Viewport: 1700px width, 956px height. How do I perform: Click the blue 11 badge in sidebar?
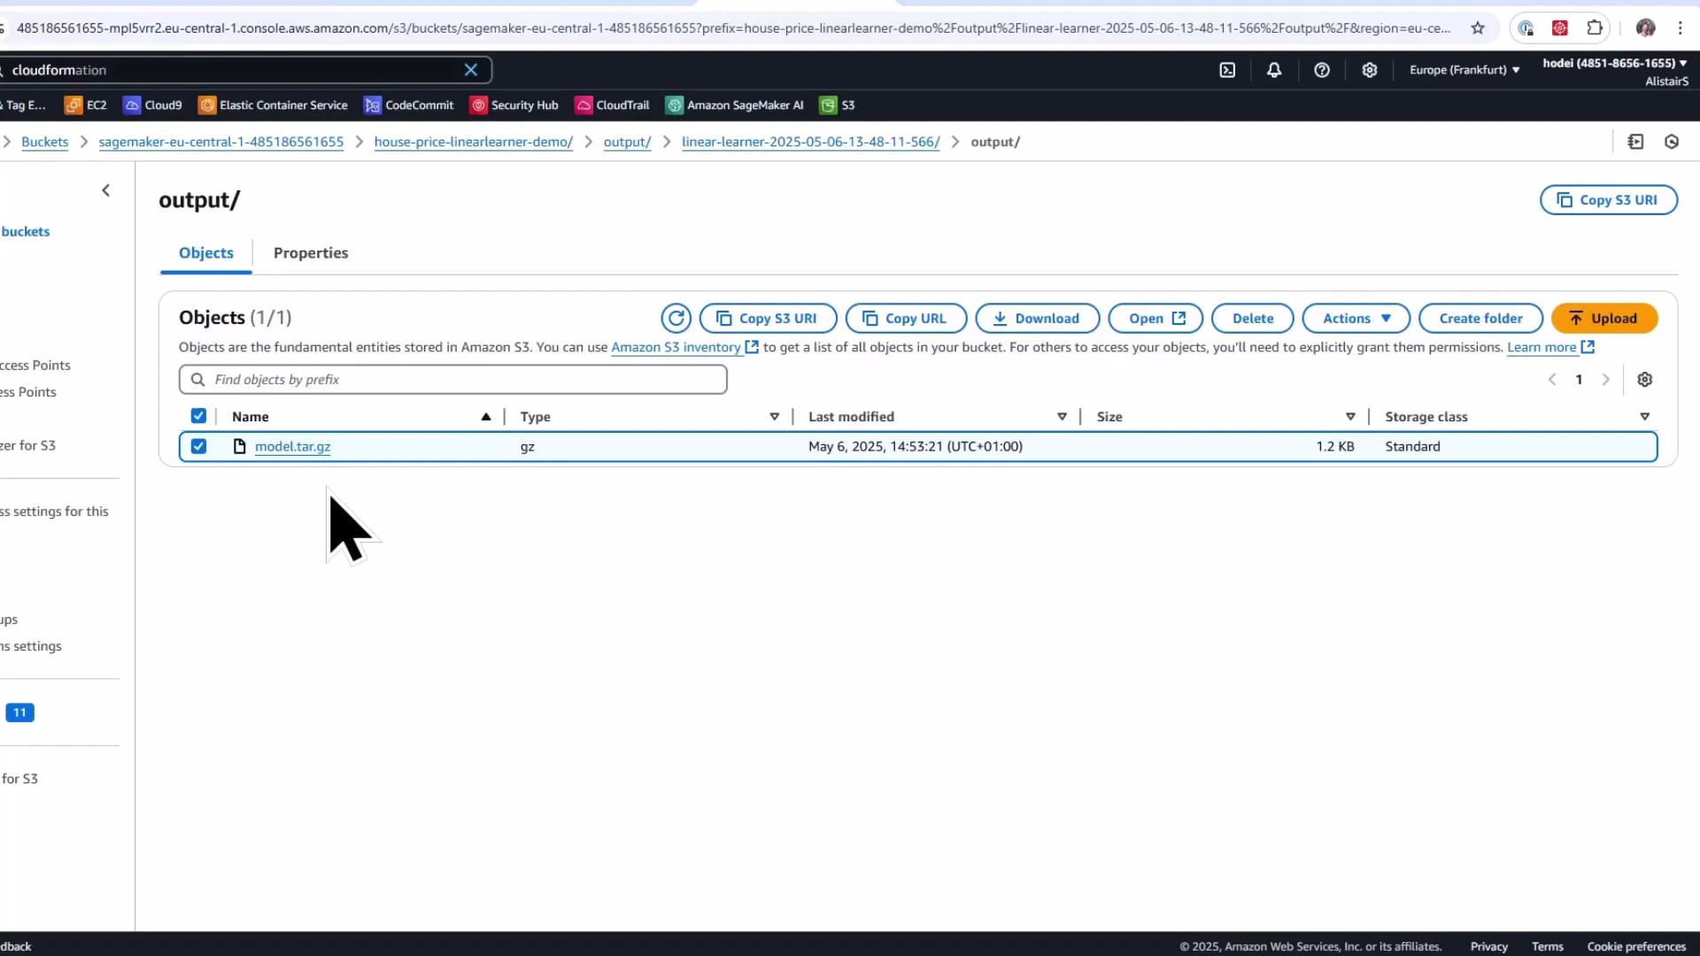(x=19, y=713)
